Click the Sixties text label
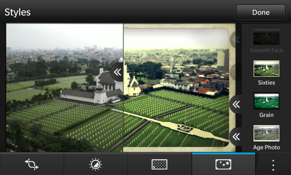This screenshot has height=175, width=291. pyautogui.click(x=266, y=83)
